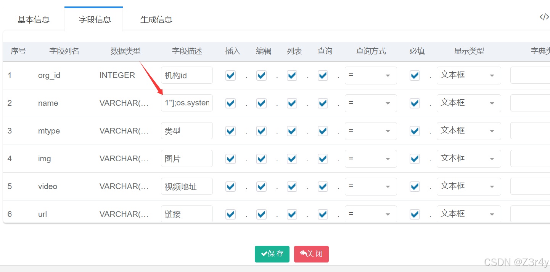Toggle 必填 checkbox in mtype row
This screenshot has width=550, height=272.
coord(415,131)
